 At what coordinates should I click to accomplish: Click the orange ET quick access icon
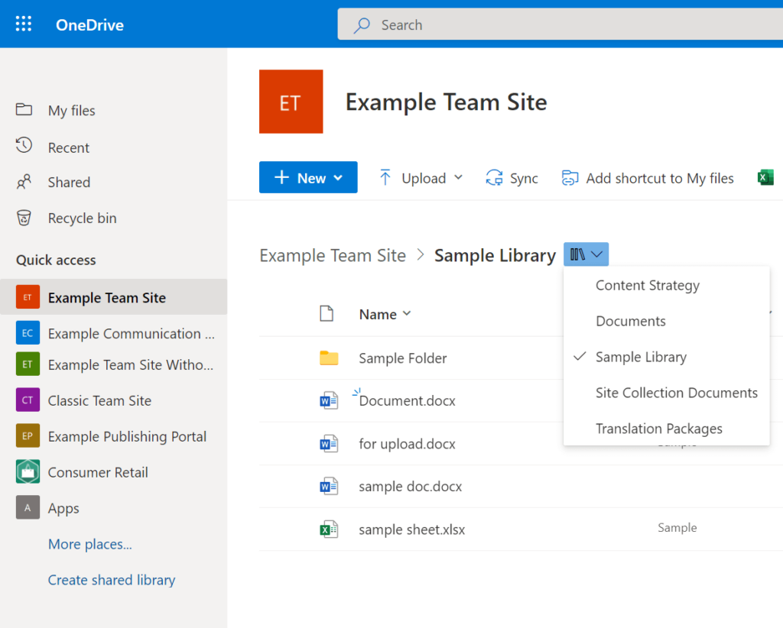[28, 297]
